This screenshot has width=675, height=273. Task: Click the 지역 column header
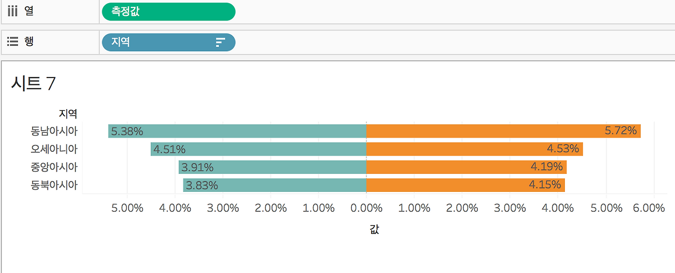[67, 113]
